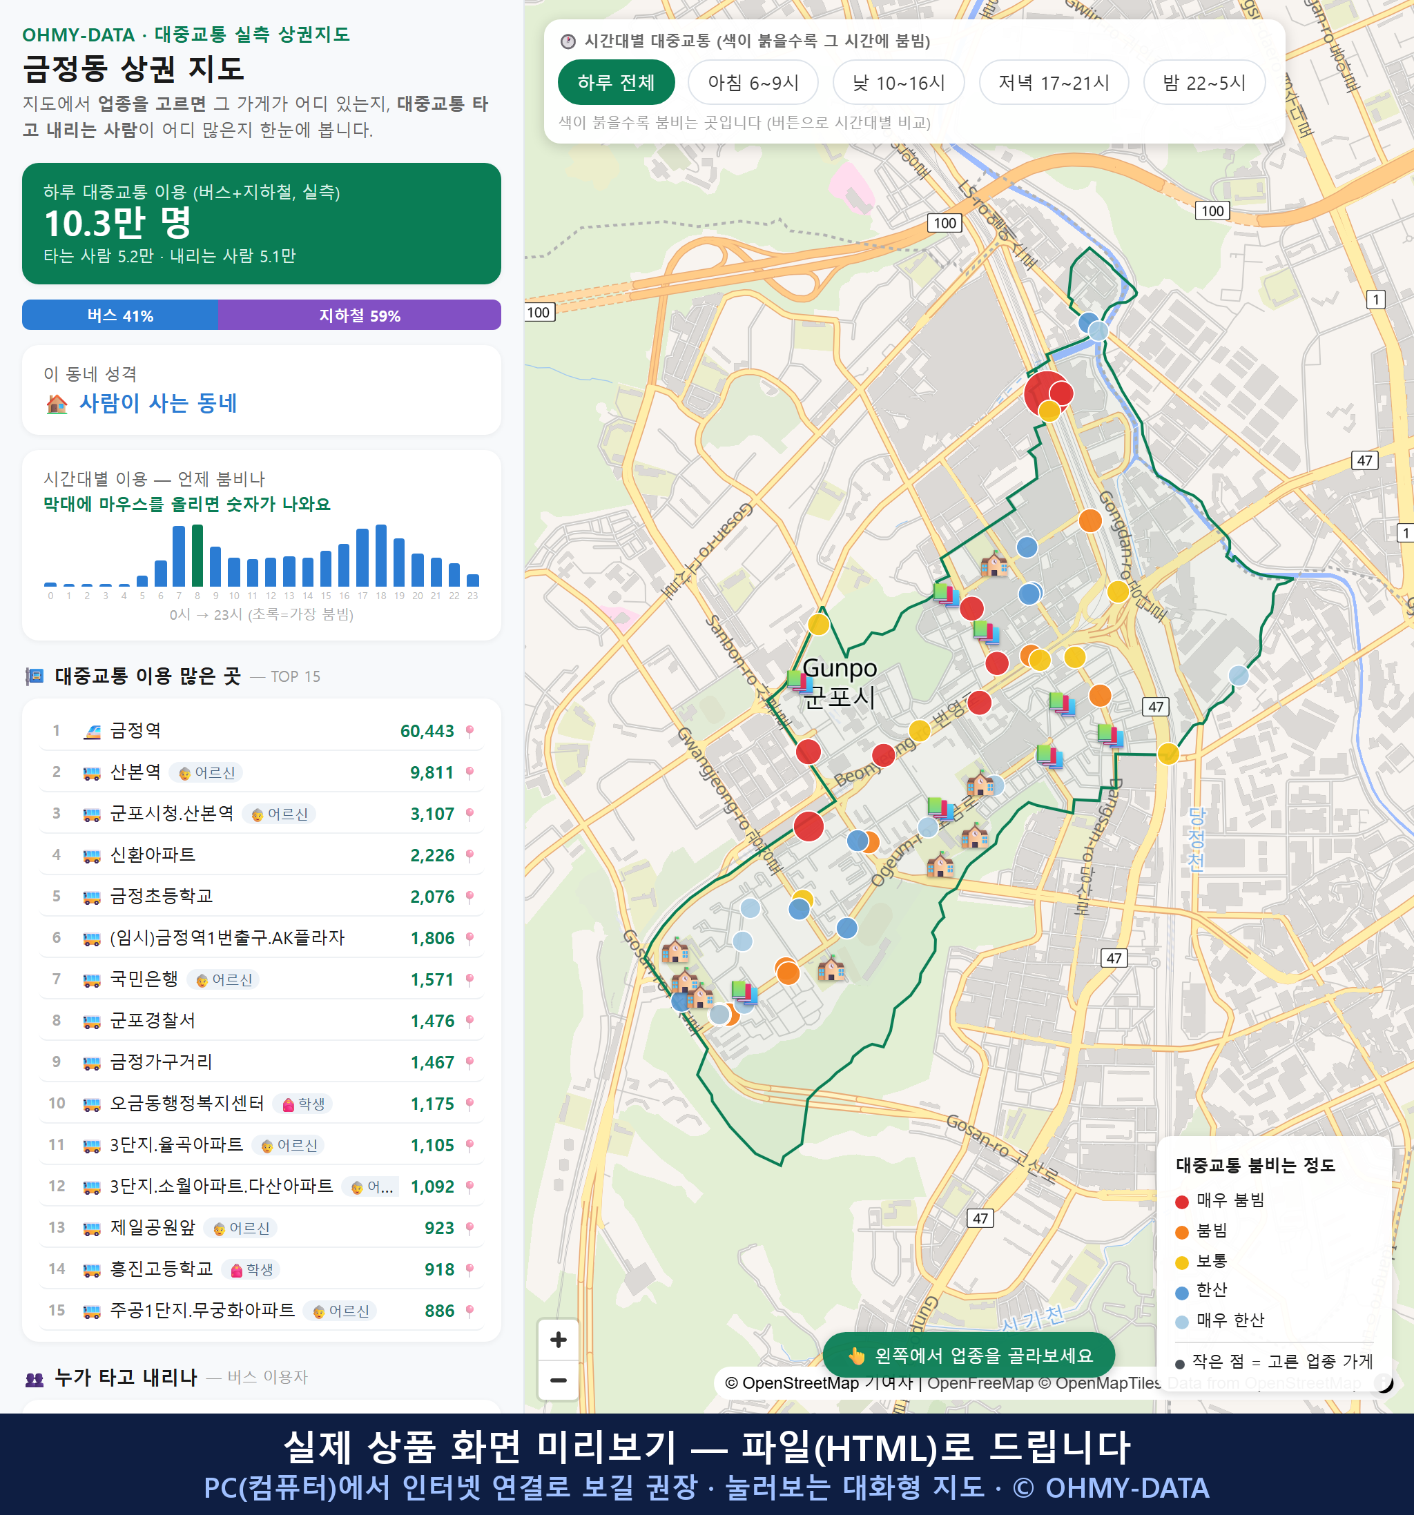Image resolution: width=1414 pixels, height=1515 pixels.
Task: Open the OpenFreeMap attribution link
Action: point(980,1383)
